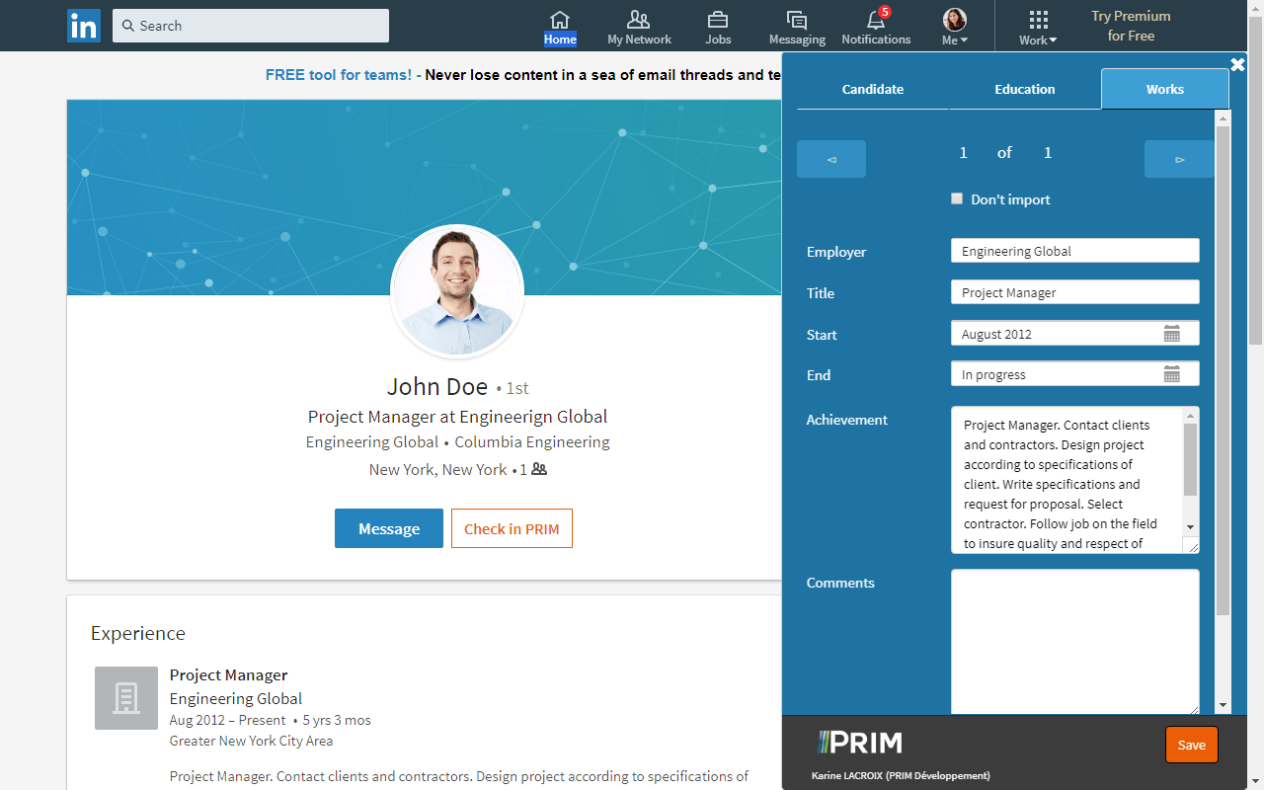Go to previous work record arrow
This screenshot has height=790, width=1264.
[831, 159]
